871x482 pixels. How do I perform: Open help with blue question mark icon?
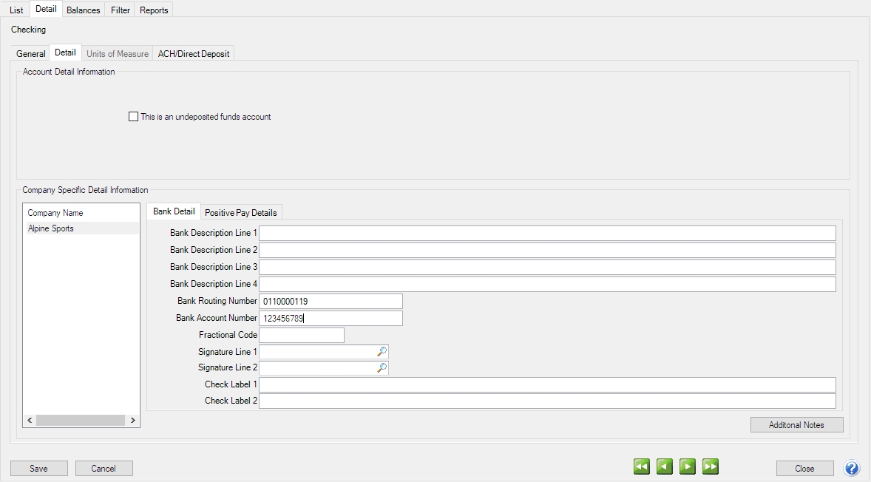tap(852, 468)
